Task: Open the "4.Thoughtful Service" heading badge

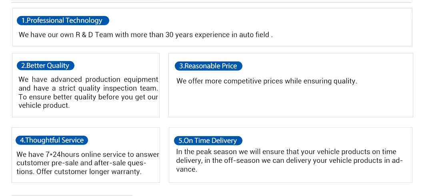Action: click(52, 140)
